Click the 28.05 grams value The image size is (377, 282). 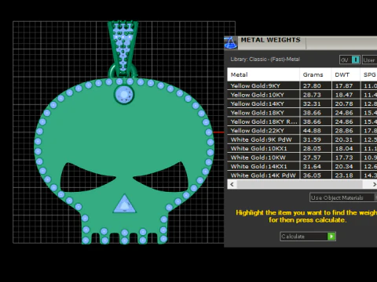[312, 149]
